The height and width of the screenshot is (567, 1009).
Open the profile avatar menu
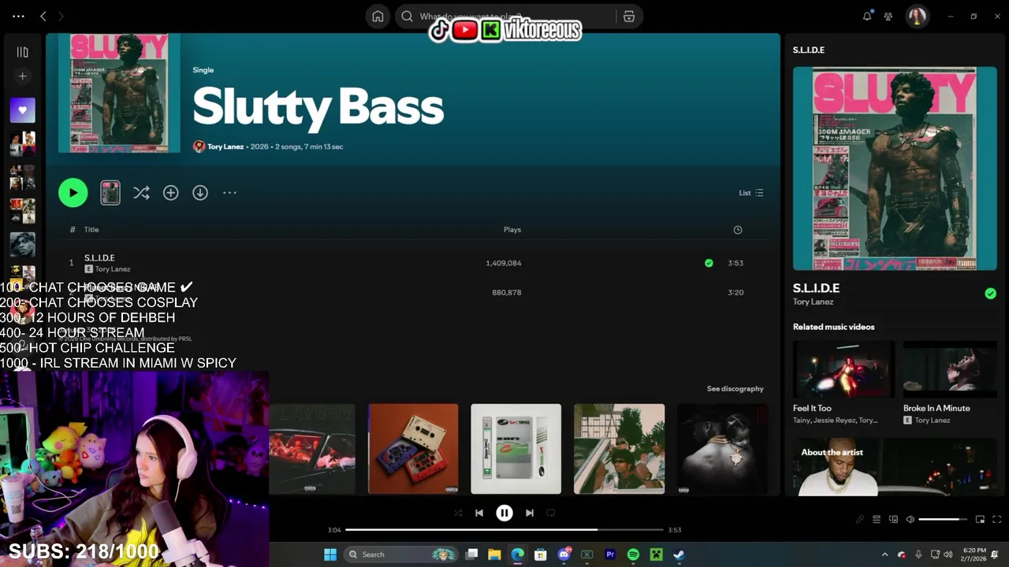pos(917,16)
